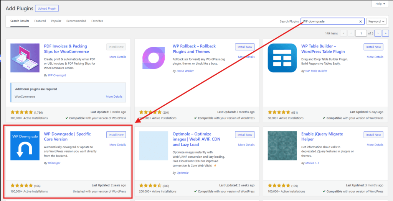
Task: Open More Details for WP Table Builder
Action: click(375, 57)
